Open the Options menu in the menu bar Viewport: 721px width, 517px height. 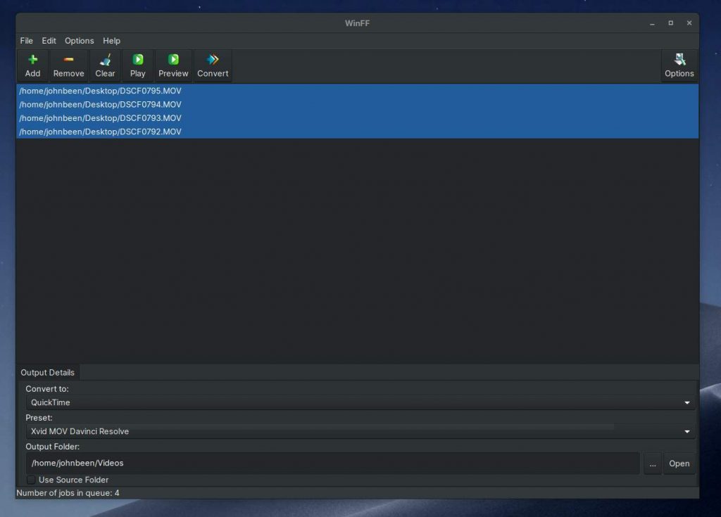click(79, 41)
